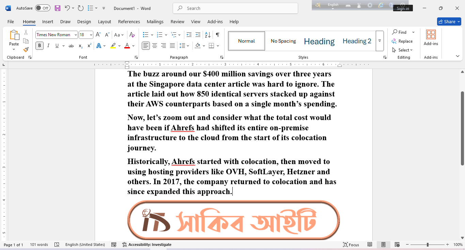
Task: Expand the line spacing options
Action: (x=187, y=45)
